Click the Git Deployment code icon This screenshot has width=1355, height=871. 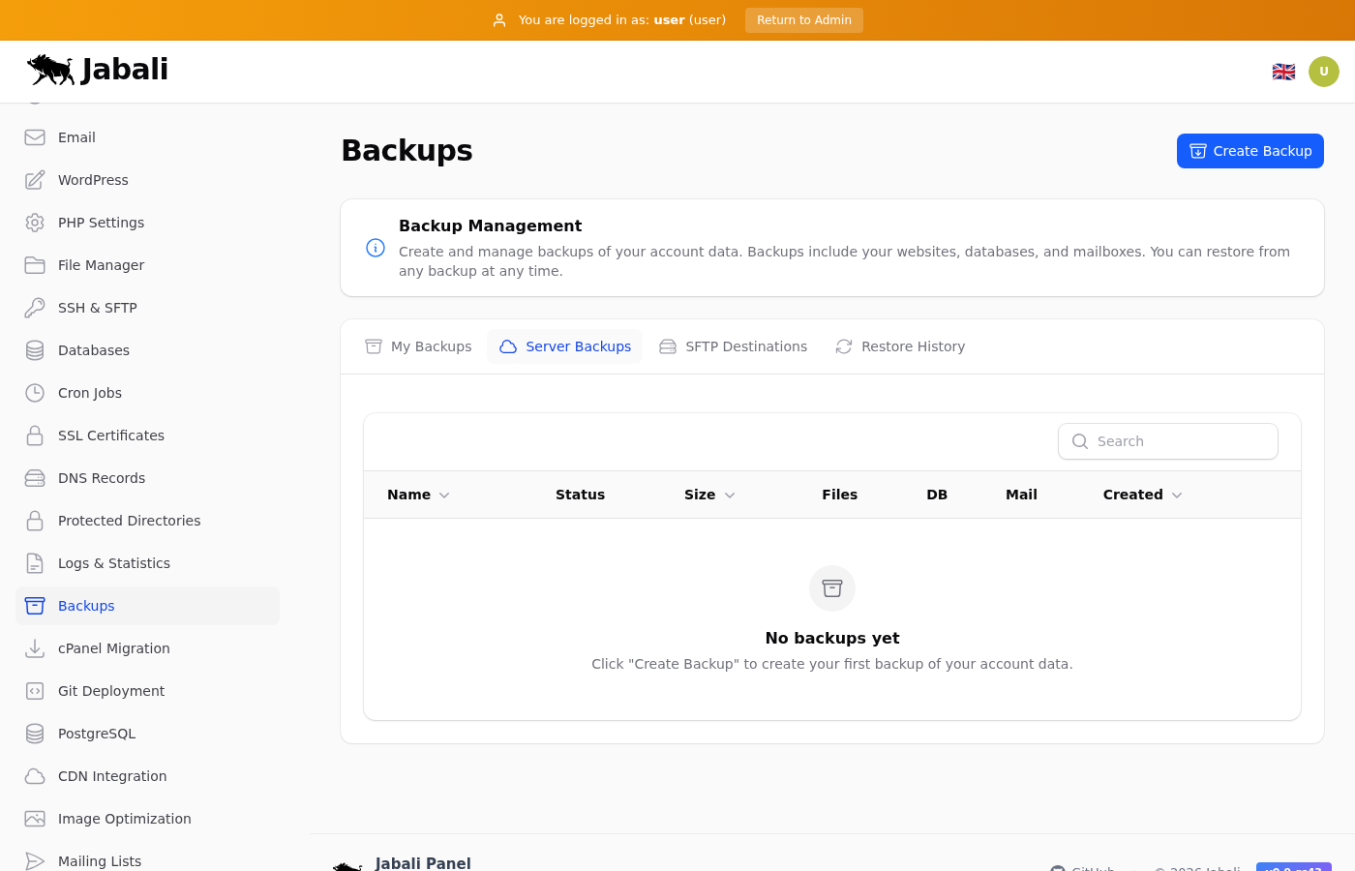click(35, 691)
